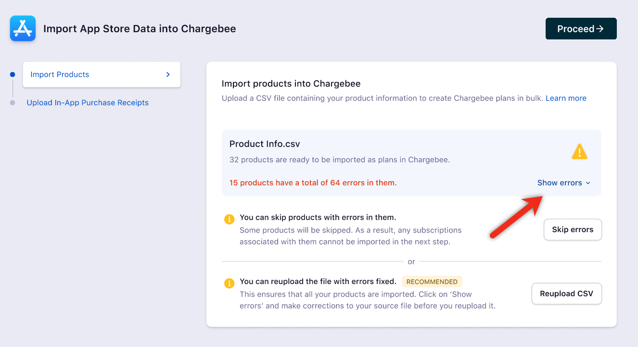
Task: Click the 'Import App Store Data into Chargebee' title
Action: click(140, 29)
